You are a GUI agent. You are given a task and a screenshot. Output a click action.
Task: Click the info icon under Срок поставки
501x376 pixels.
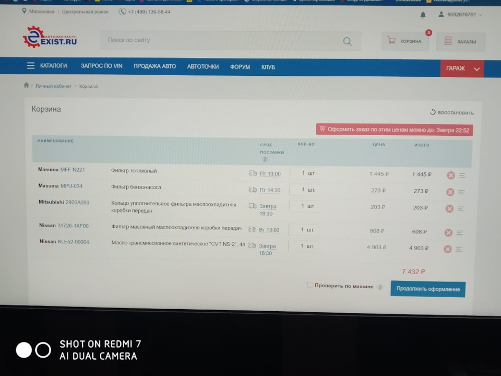click(265, 159)
